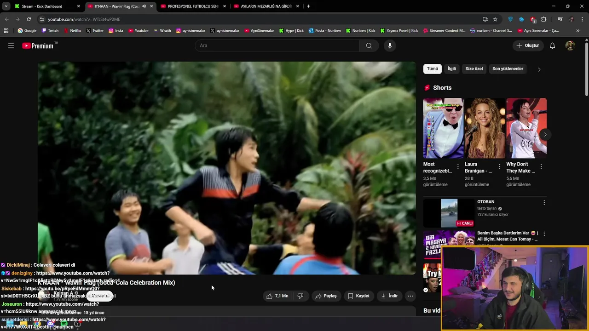This screenshot has height=331, width=589.
Task: Click the page vertical scrollbar
Action: tap(587, 69)
